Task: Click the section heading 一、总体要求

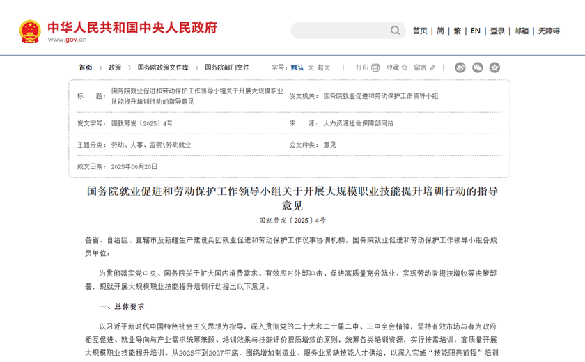Action: click(122, 306)
